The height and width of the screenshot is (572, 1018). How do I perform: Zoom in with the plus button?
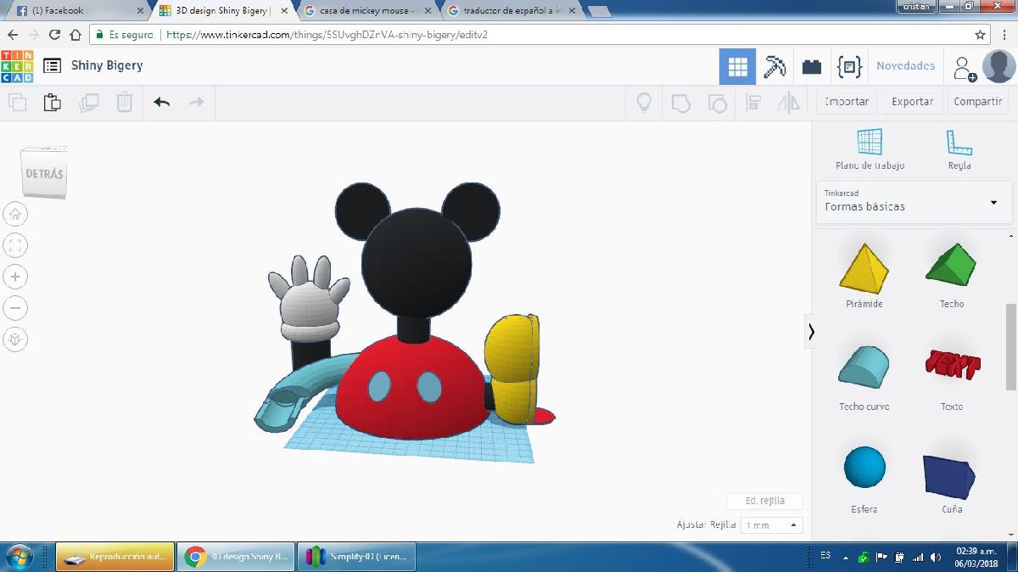(16, 277)
